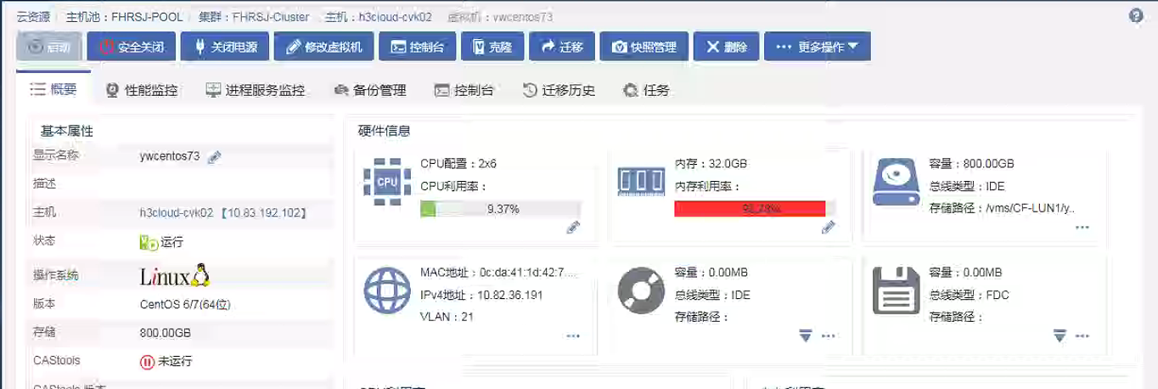Open more options for 800GB disk
Image resolution: width=1158 pixels, height=389 pixels.
click(x=1082, y=228)
